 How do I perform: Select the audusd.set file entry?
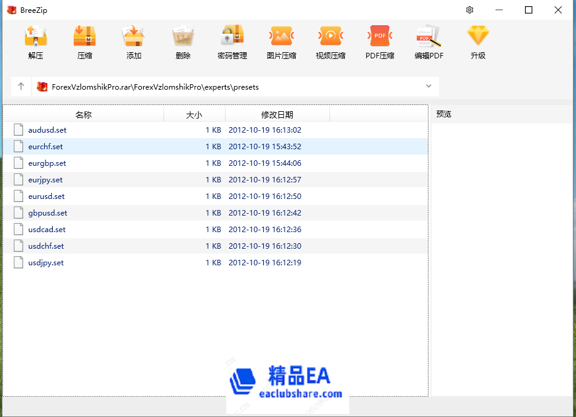pyautogui.click(x=47, y=130)
